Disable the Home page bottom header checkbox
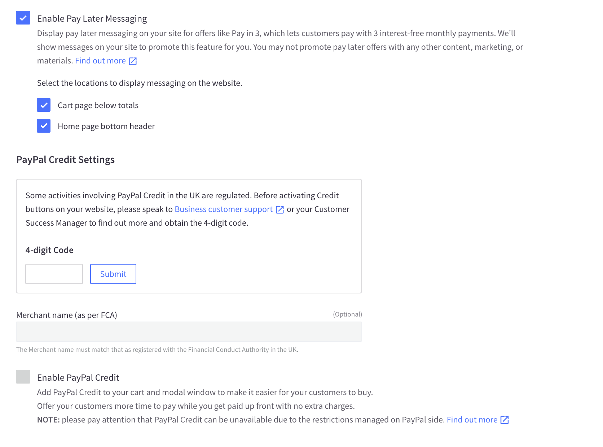 pos(44,126)
